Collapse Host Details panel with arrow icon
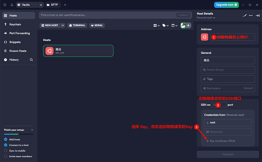The height and width of the screenshot is (162, 262). 258,16
